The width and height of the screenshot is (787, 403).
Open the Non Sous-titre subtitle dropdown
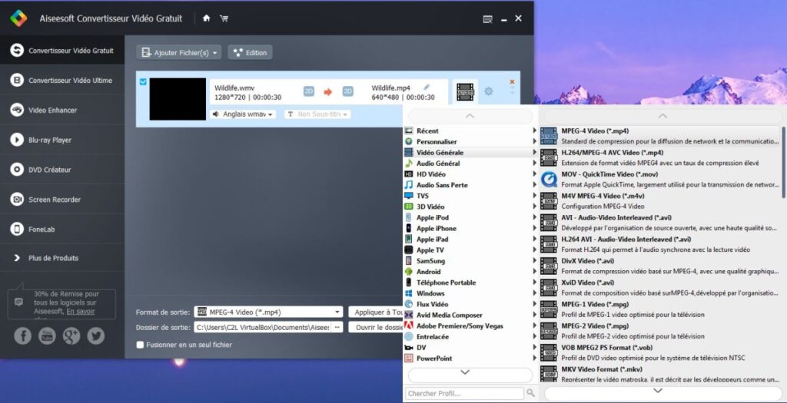coord(317,114)
